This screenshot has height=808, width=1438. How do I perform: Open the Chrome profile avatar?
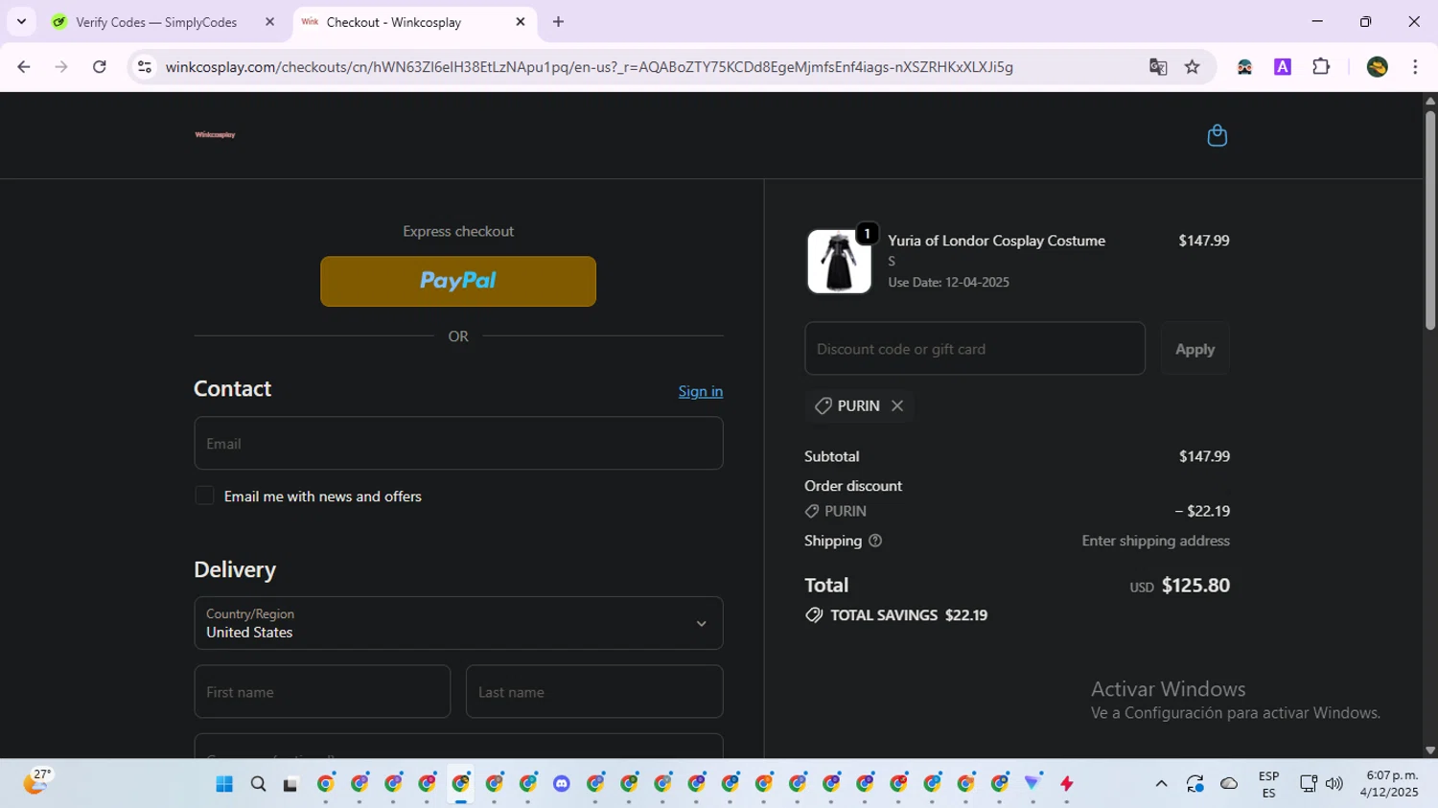point(1378,67)
